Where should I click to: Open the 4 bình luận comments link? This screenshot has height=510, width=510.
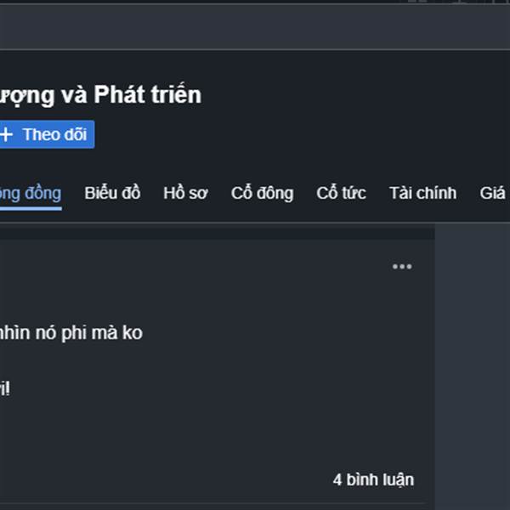point(373,479)
